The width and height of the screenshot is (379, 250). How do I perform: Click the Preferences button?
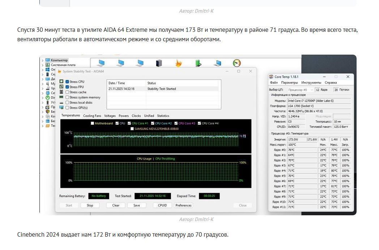pyautogui.click(x=183, y=205)
